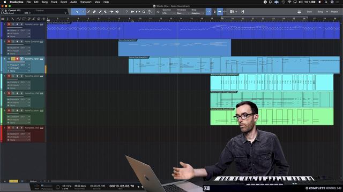Click the Autoscroll arrow icon
Image resolution: width=343 pixels, height=192 pixels.
click(220, 12)
